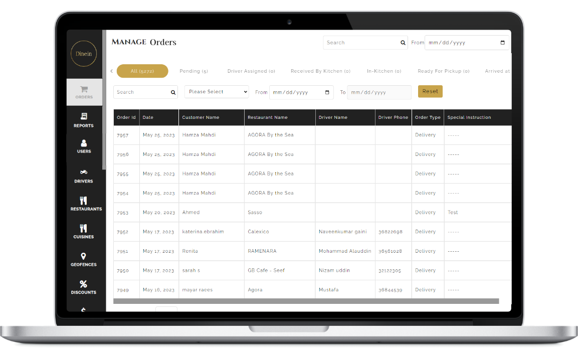The image size is (578, 348).
Task: Open the Drivers motorcycle icon
Action: click(84, 172)
